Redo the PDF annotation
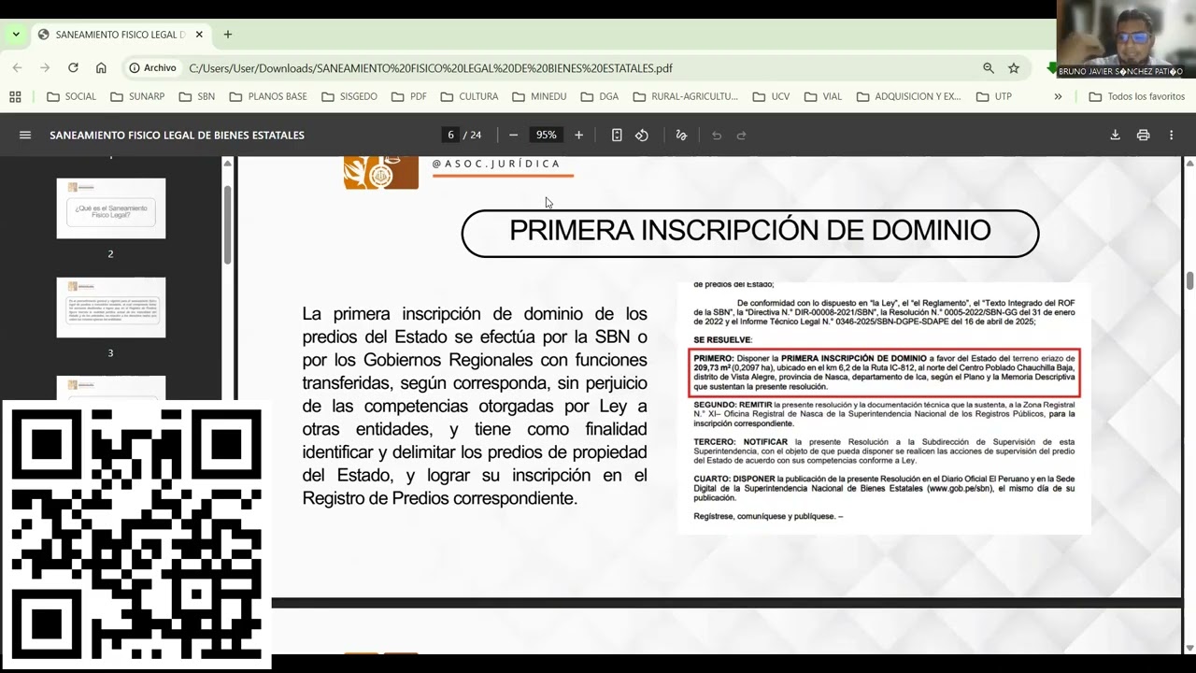The image size is (1196, 673). (742, 135)
